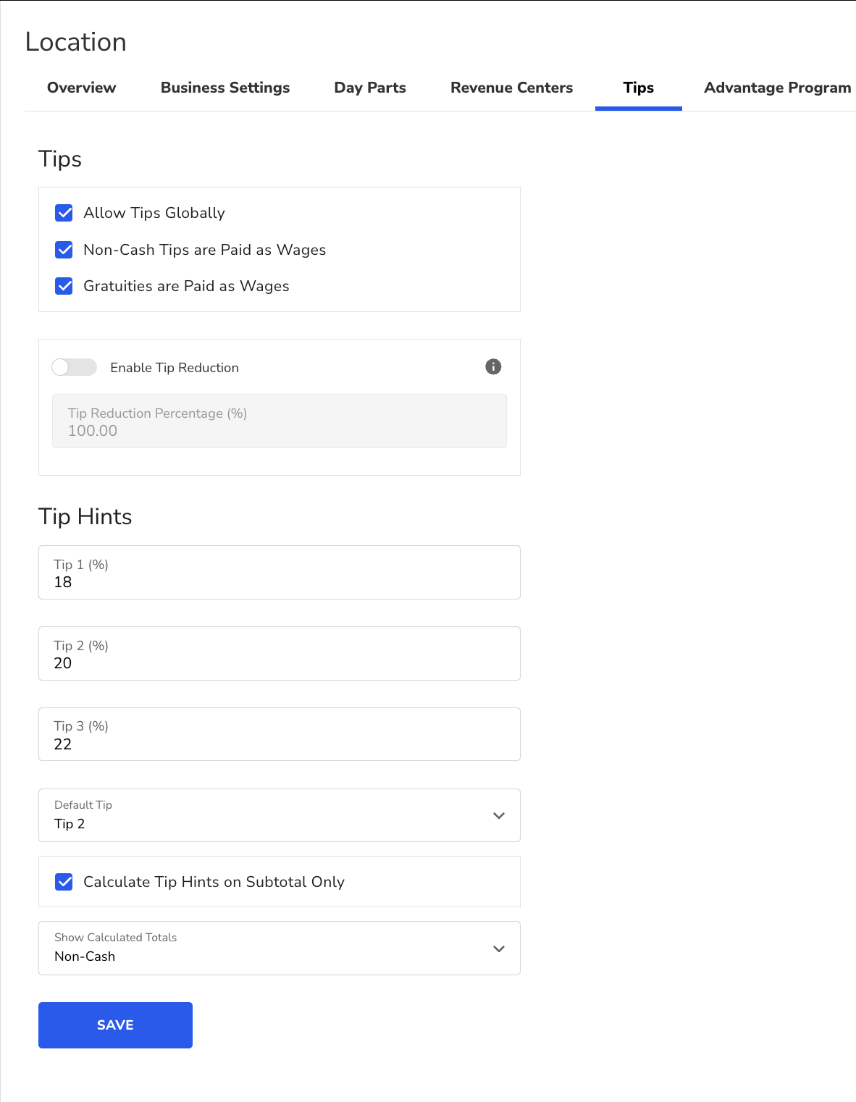The image size is (856, 1102).
Task: Select the Tip 3 (%) input box
Action: 279,735
